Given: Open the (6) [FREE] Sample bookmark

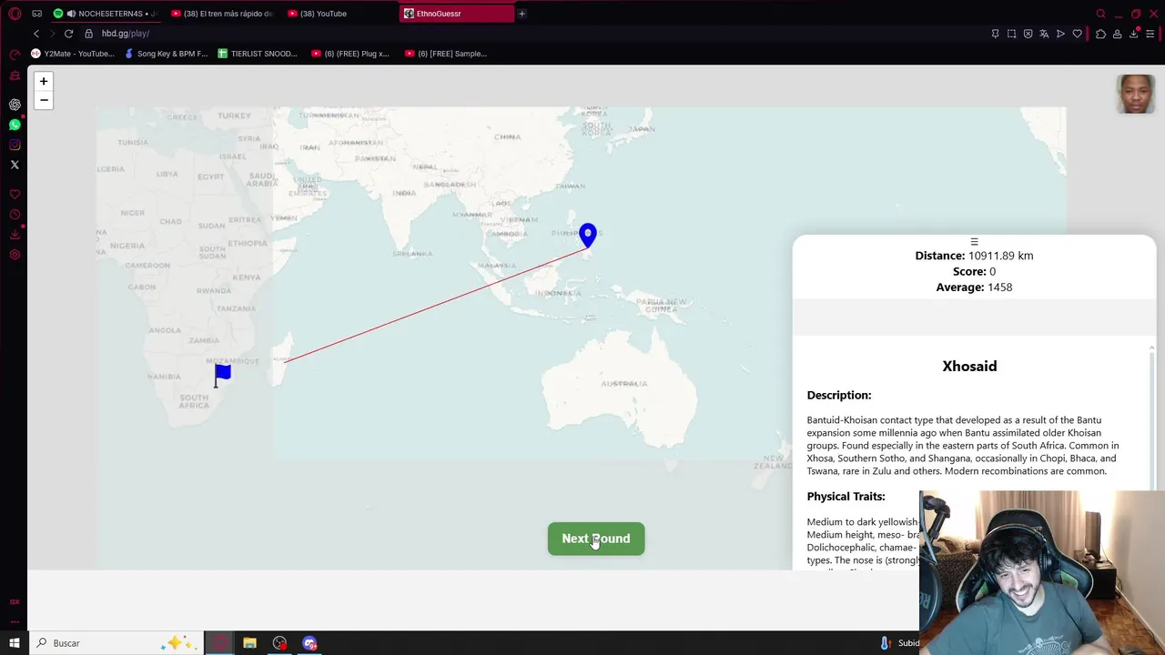Looking at the screenshot, I should coord(445,54).
